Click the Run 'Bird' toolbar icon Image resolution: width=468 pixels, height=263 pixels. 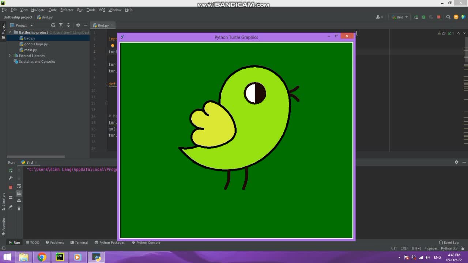pos(416,17)
